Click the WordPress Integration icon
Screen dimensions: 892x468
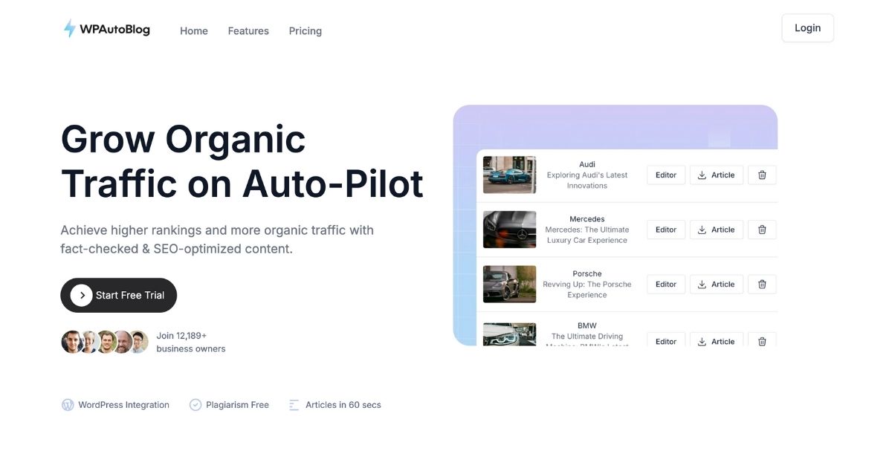68,405
